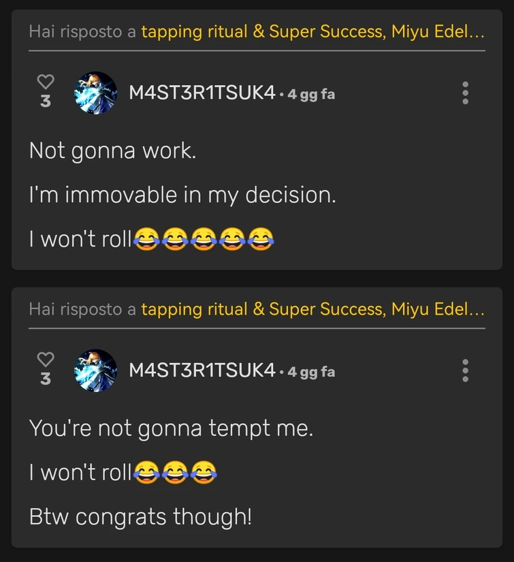
Task: Tap the "You're not gonna tempt me." line
Action: coord(171,428)
